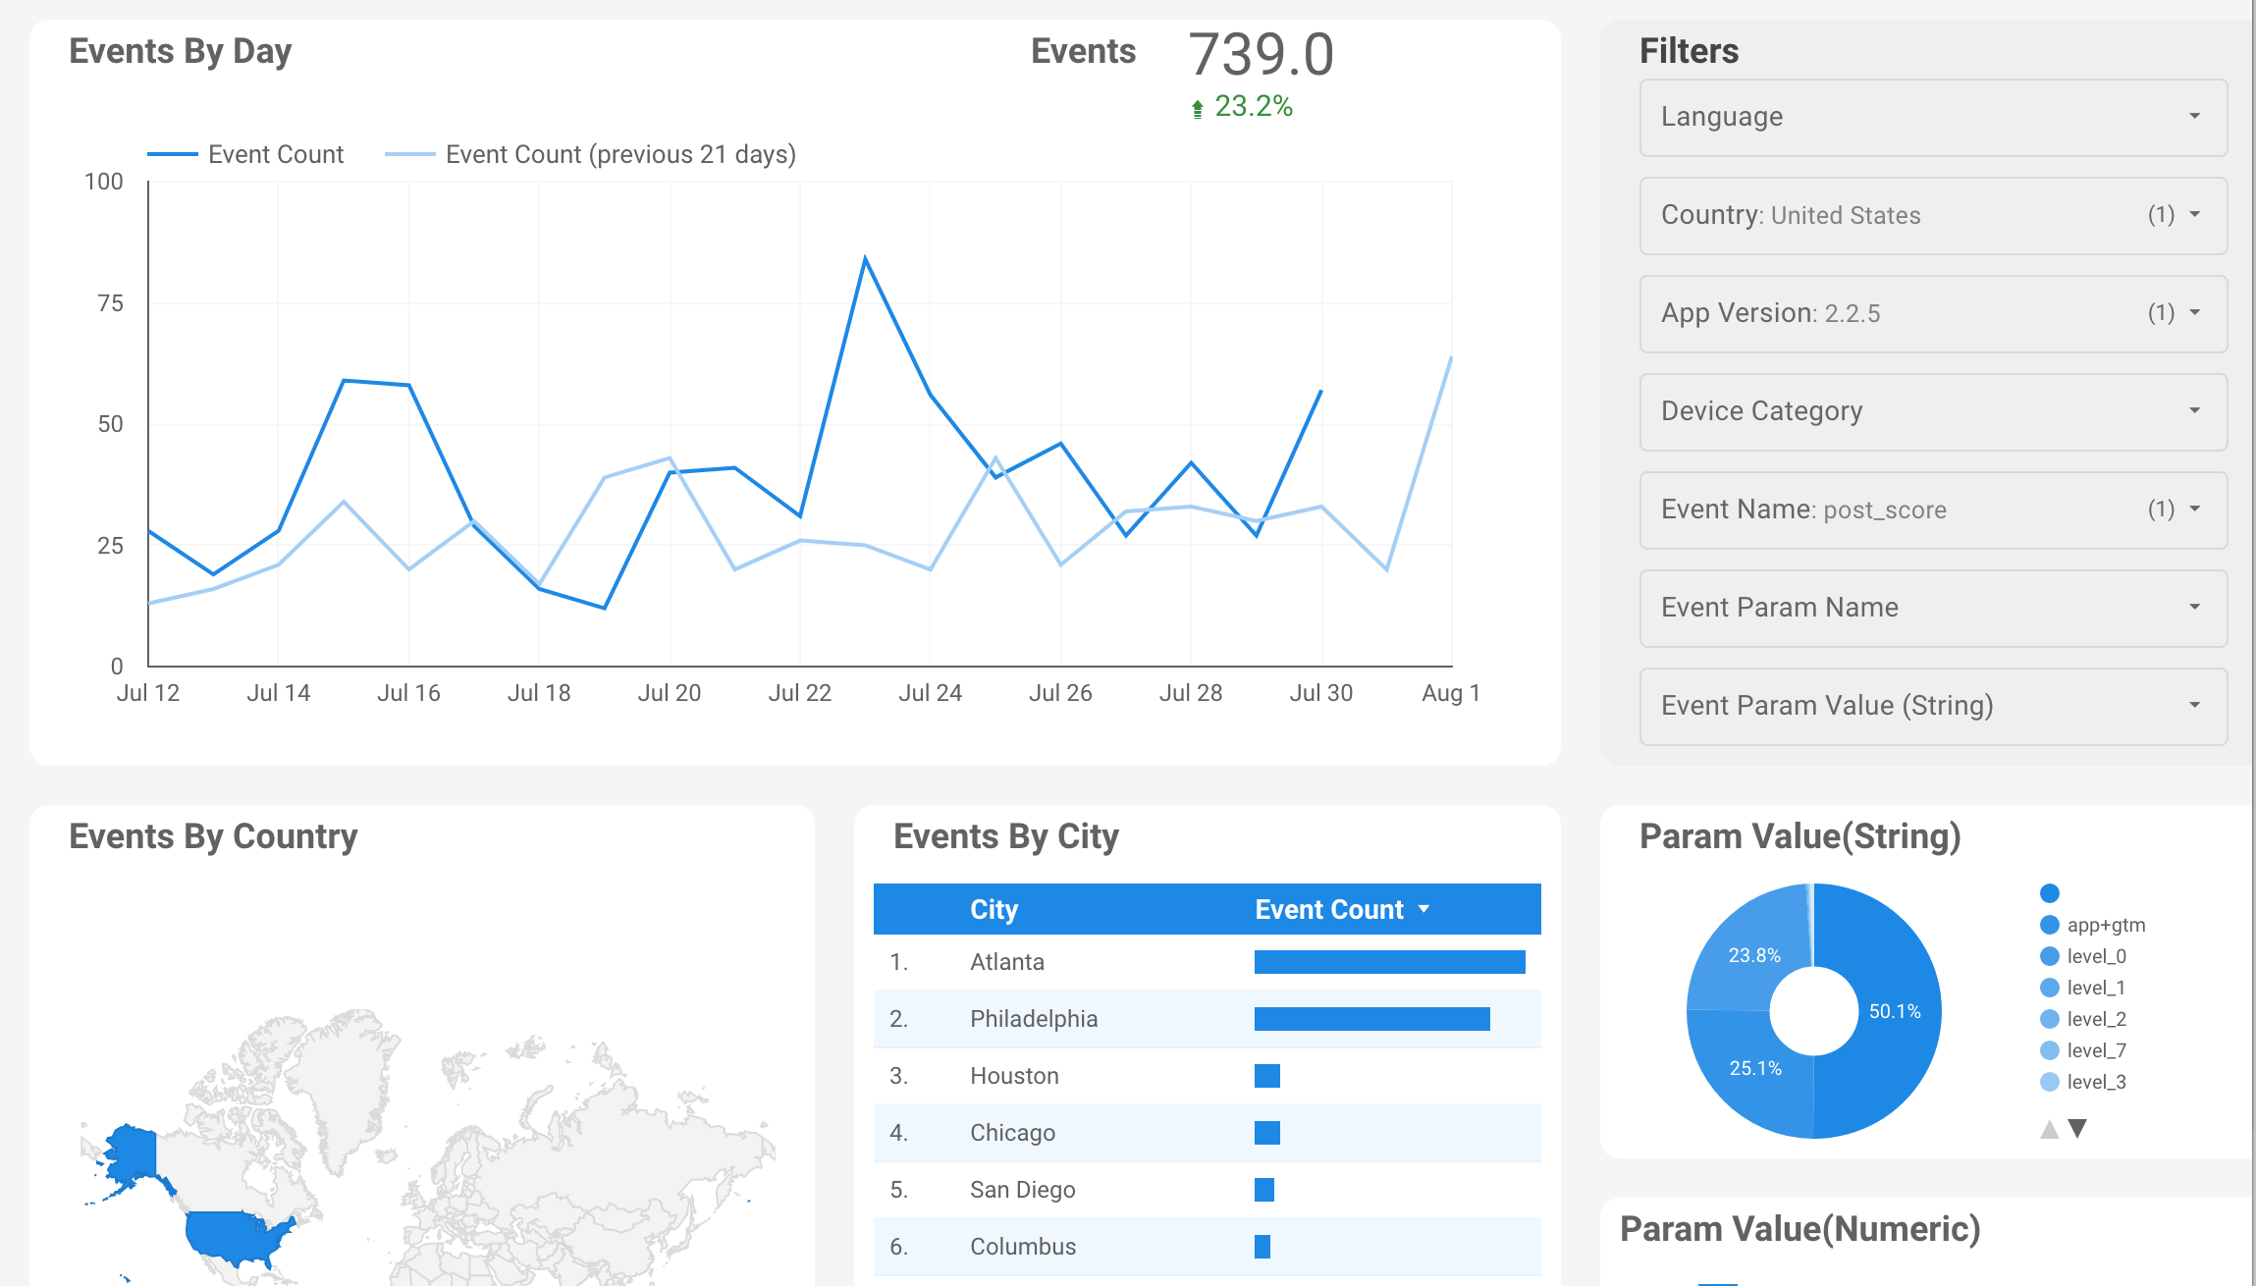Sort table by City column header
Image resolution: width=2256 pixels, height=1286 pixels.
pos(994,909)
